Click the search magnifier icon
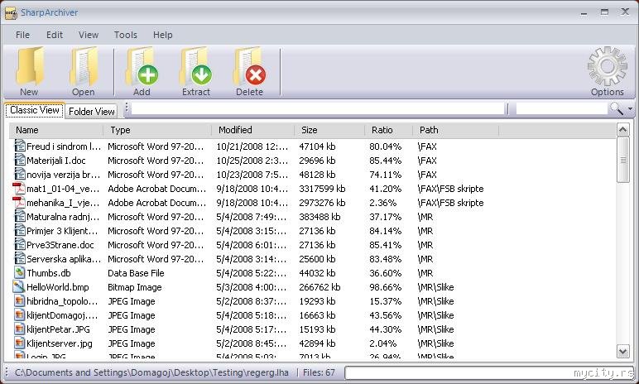The height and width of the screenshot is (384, 639). coord(615,108)
